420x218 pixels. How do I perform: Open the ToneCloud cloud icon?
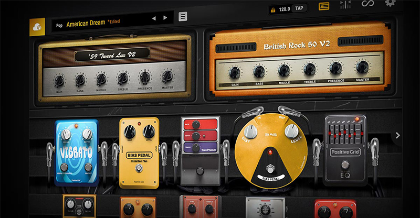pos(37,27)
